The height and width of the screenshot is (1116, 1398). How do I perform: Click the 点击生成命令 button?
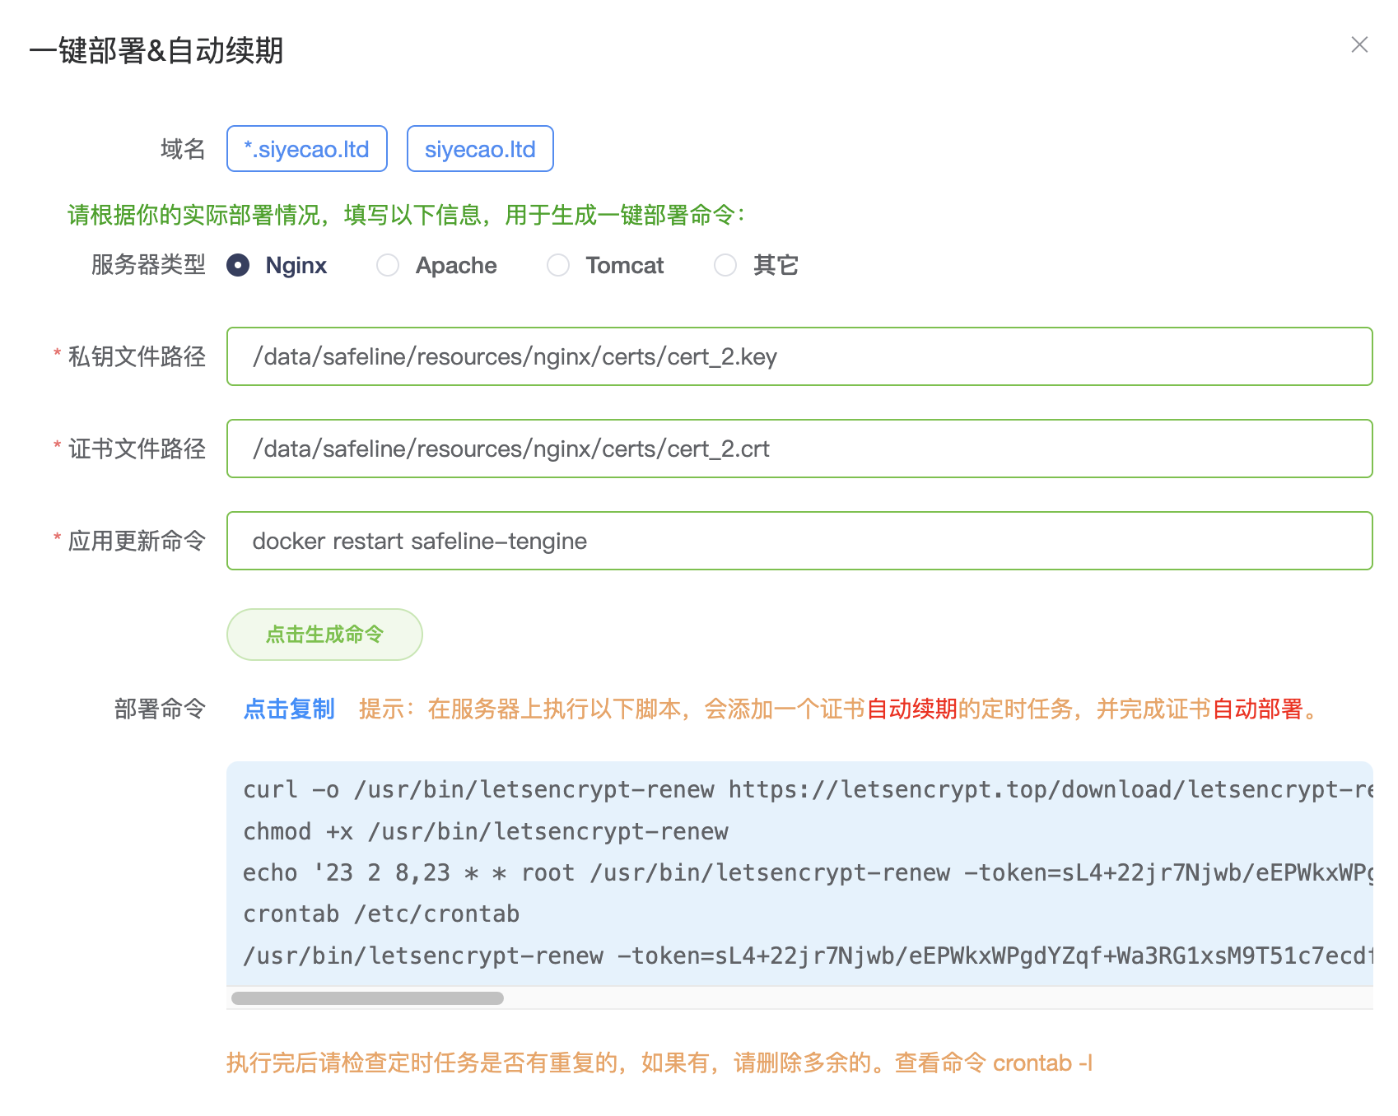(x=324, y=634)
